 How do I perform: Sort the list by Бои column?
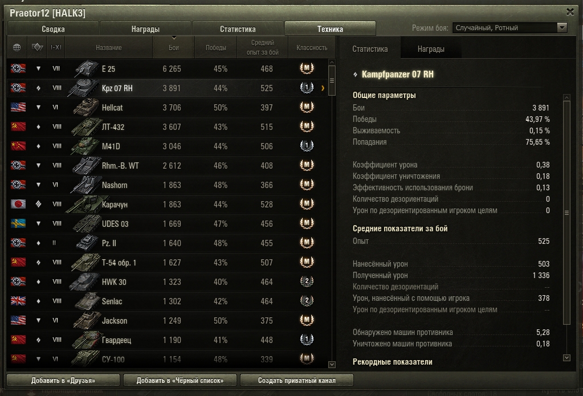tap(174, 47)
